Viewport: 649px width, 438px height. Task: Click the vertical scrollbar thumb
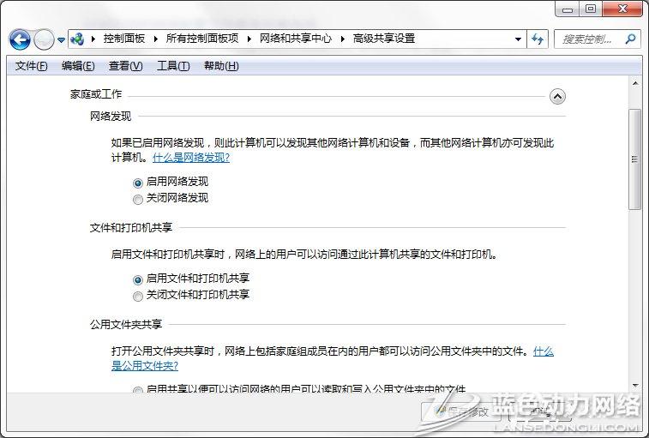[634, 159]
